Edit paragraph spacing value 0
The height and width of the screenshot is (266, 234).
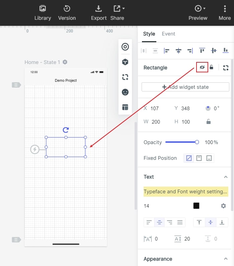point(216,239)
